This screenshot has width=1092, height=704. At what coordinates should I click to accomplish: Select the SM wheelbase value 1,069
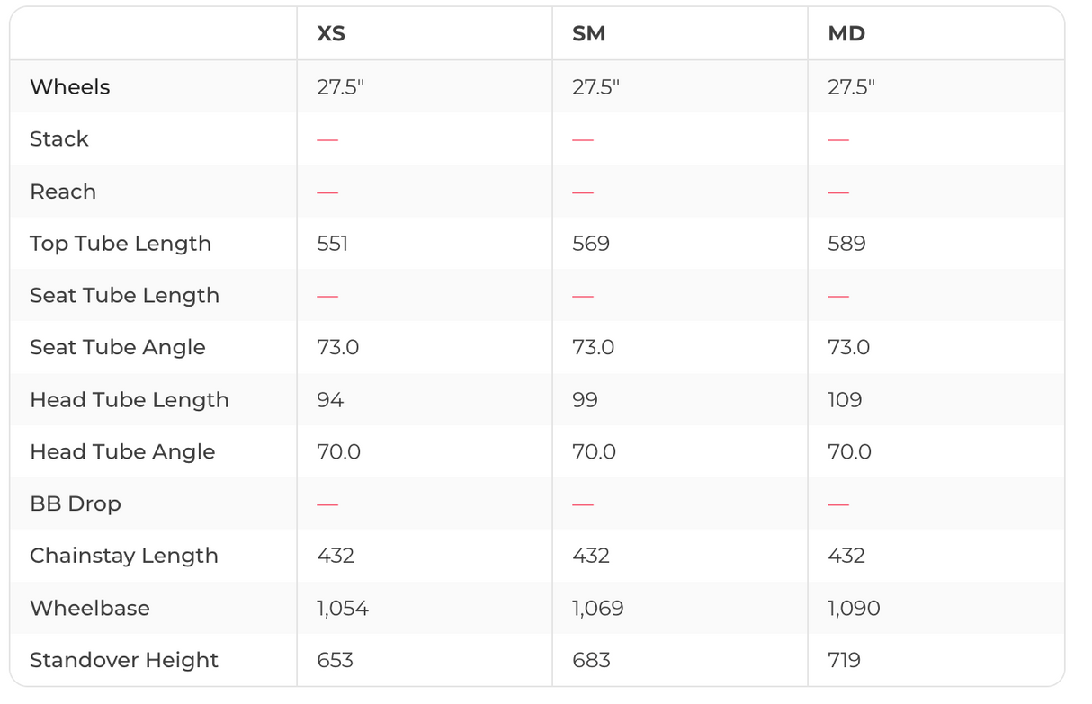coord(597,609)
